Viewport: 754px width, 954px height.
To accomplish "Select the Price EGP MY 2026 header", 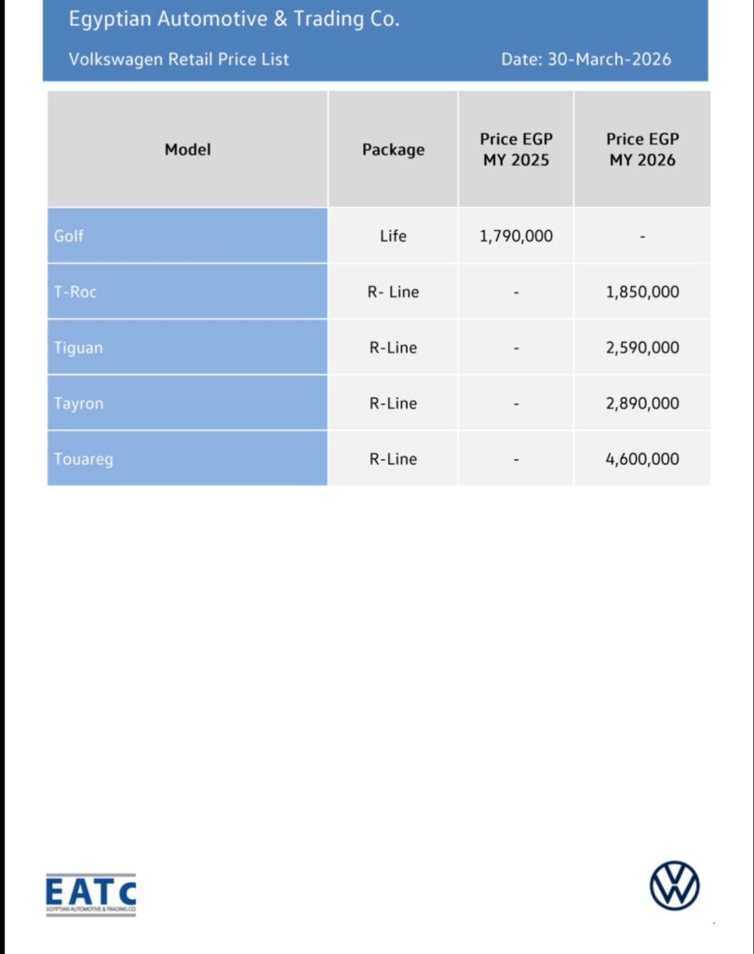I will pos(642,149).
